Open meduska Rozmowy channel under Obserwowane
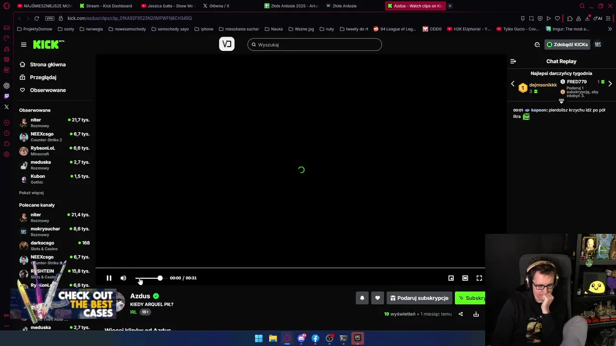The image size is (616, 346). 54,165
